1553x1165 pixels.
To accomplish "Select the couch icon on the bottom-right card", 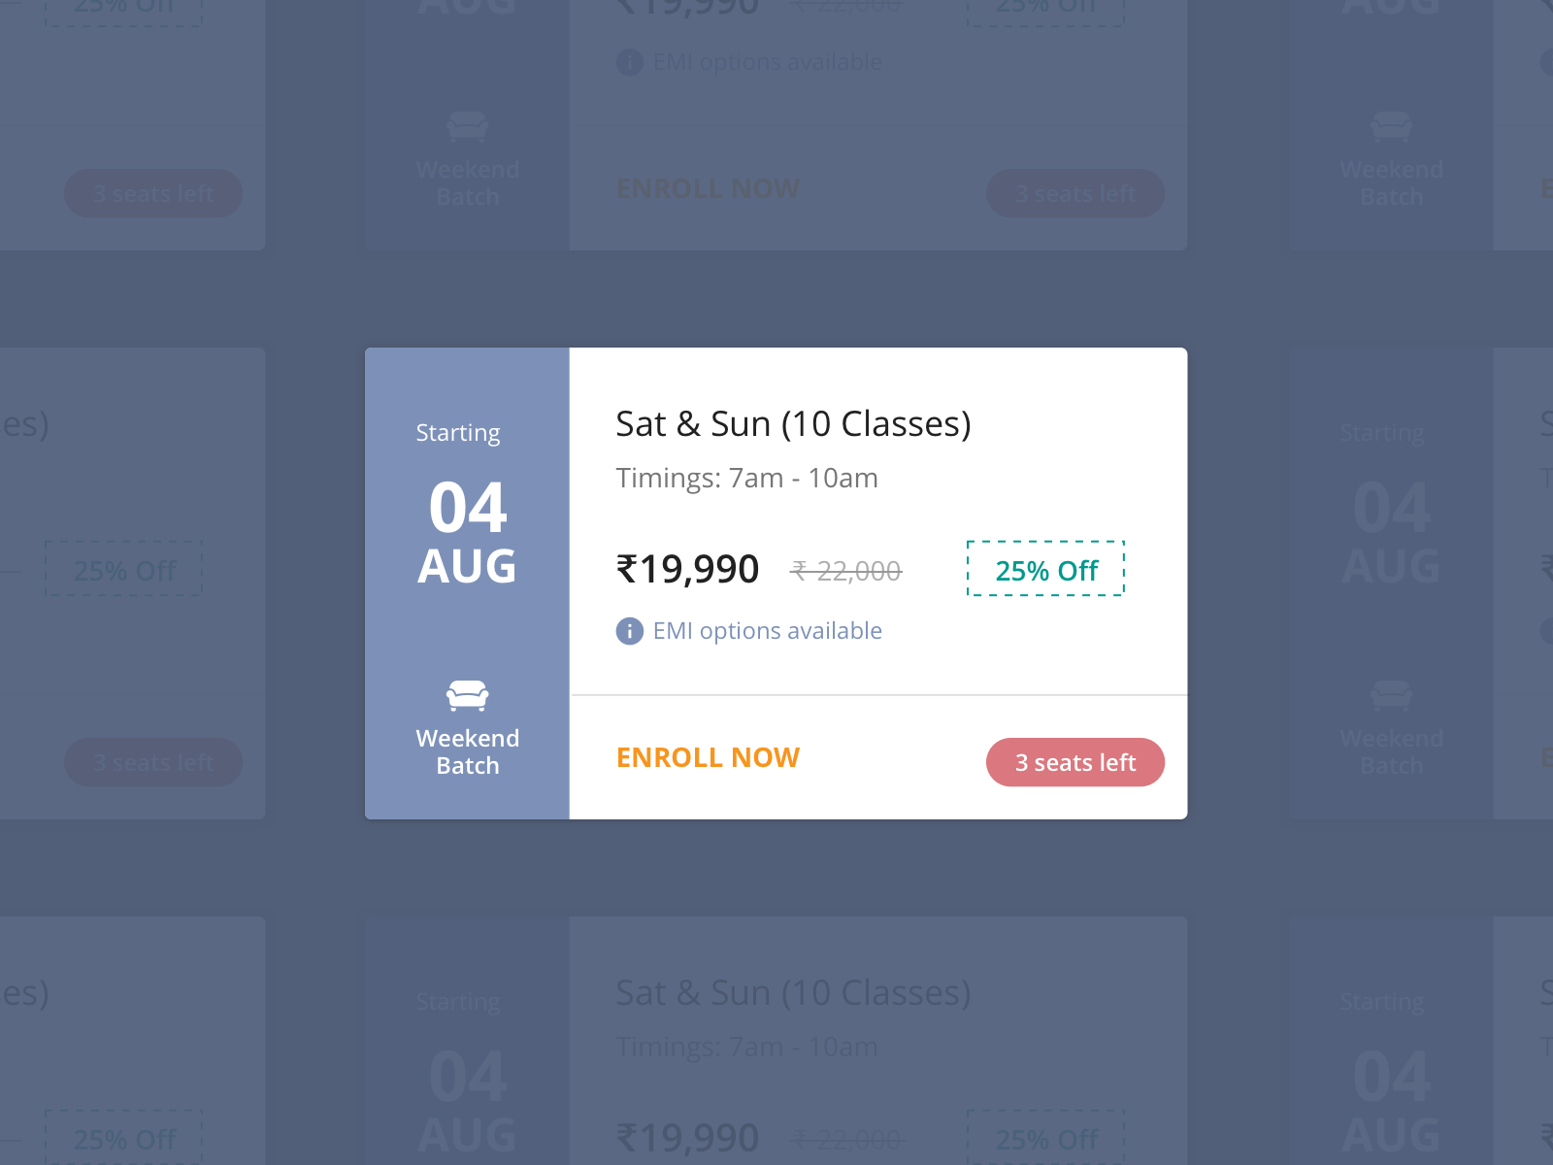I will click(x=1393, y=1160).
